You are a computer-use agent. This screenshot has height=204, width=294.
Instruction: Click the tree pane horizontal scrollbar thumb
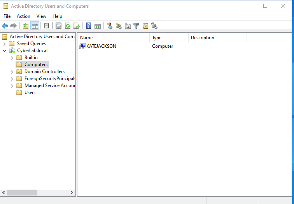point(22,193)
